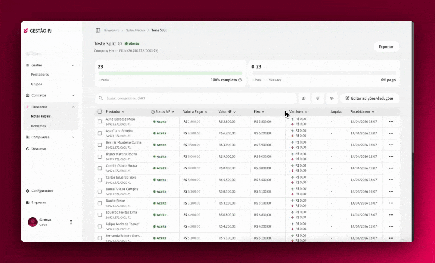Open row actions menu for Aline Barbosa Melo
435x263 pixels.
coord(391,122)
